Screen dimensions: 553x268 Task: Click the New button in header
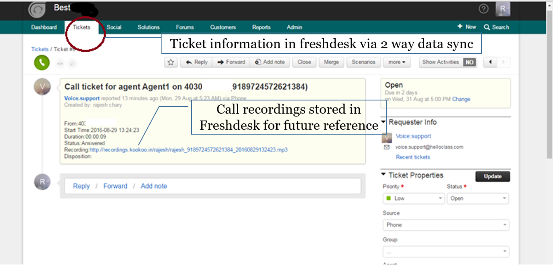(467, 27)
